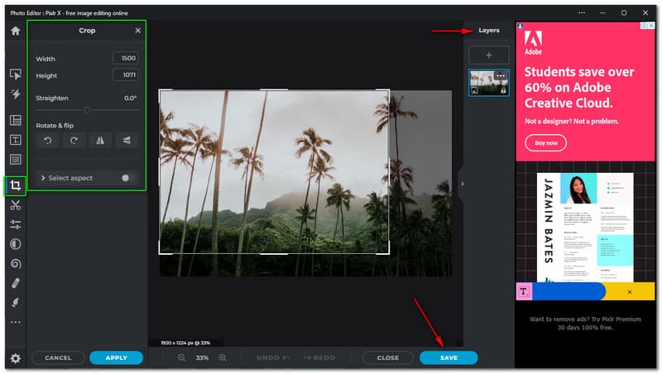Image resolution: width=662 pixels, height=374 pixels.
Task: Zoom in with the magnifier plus icon
Action: pyautogui.click(x=223, y=357)
